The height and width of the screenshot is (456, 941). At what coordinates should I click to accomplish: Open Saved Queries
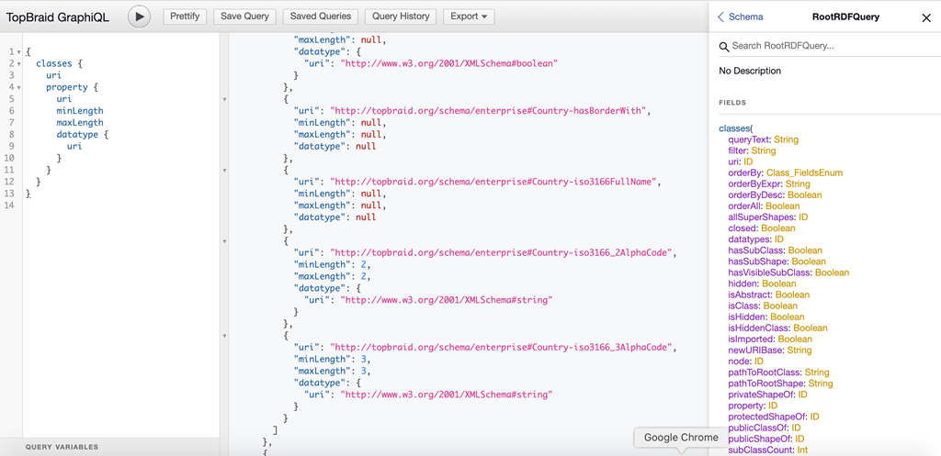point(321,17)
